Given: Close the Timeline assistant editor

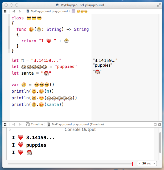Looking at the screenshot, I should tap(160, 125).
